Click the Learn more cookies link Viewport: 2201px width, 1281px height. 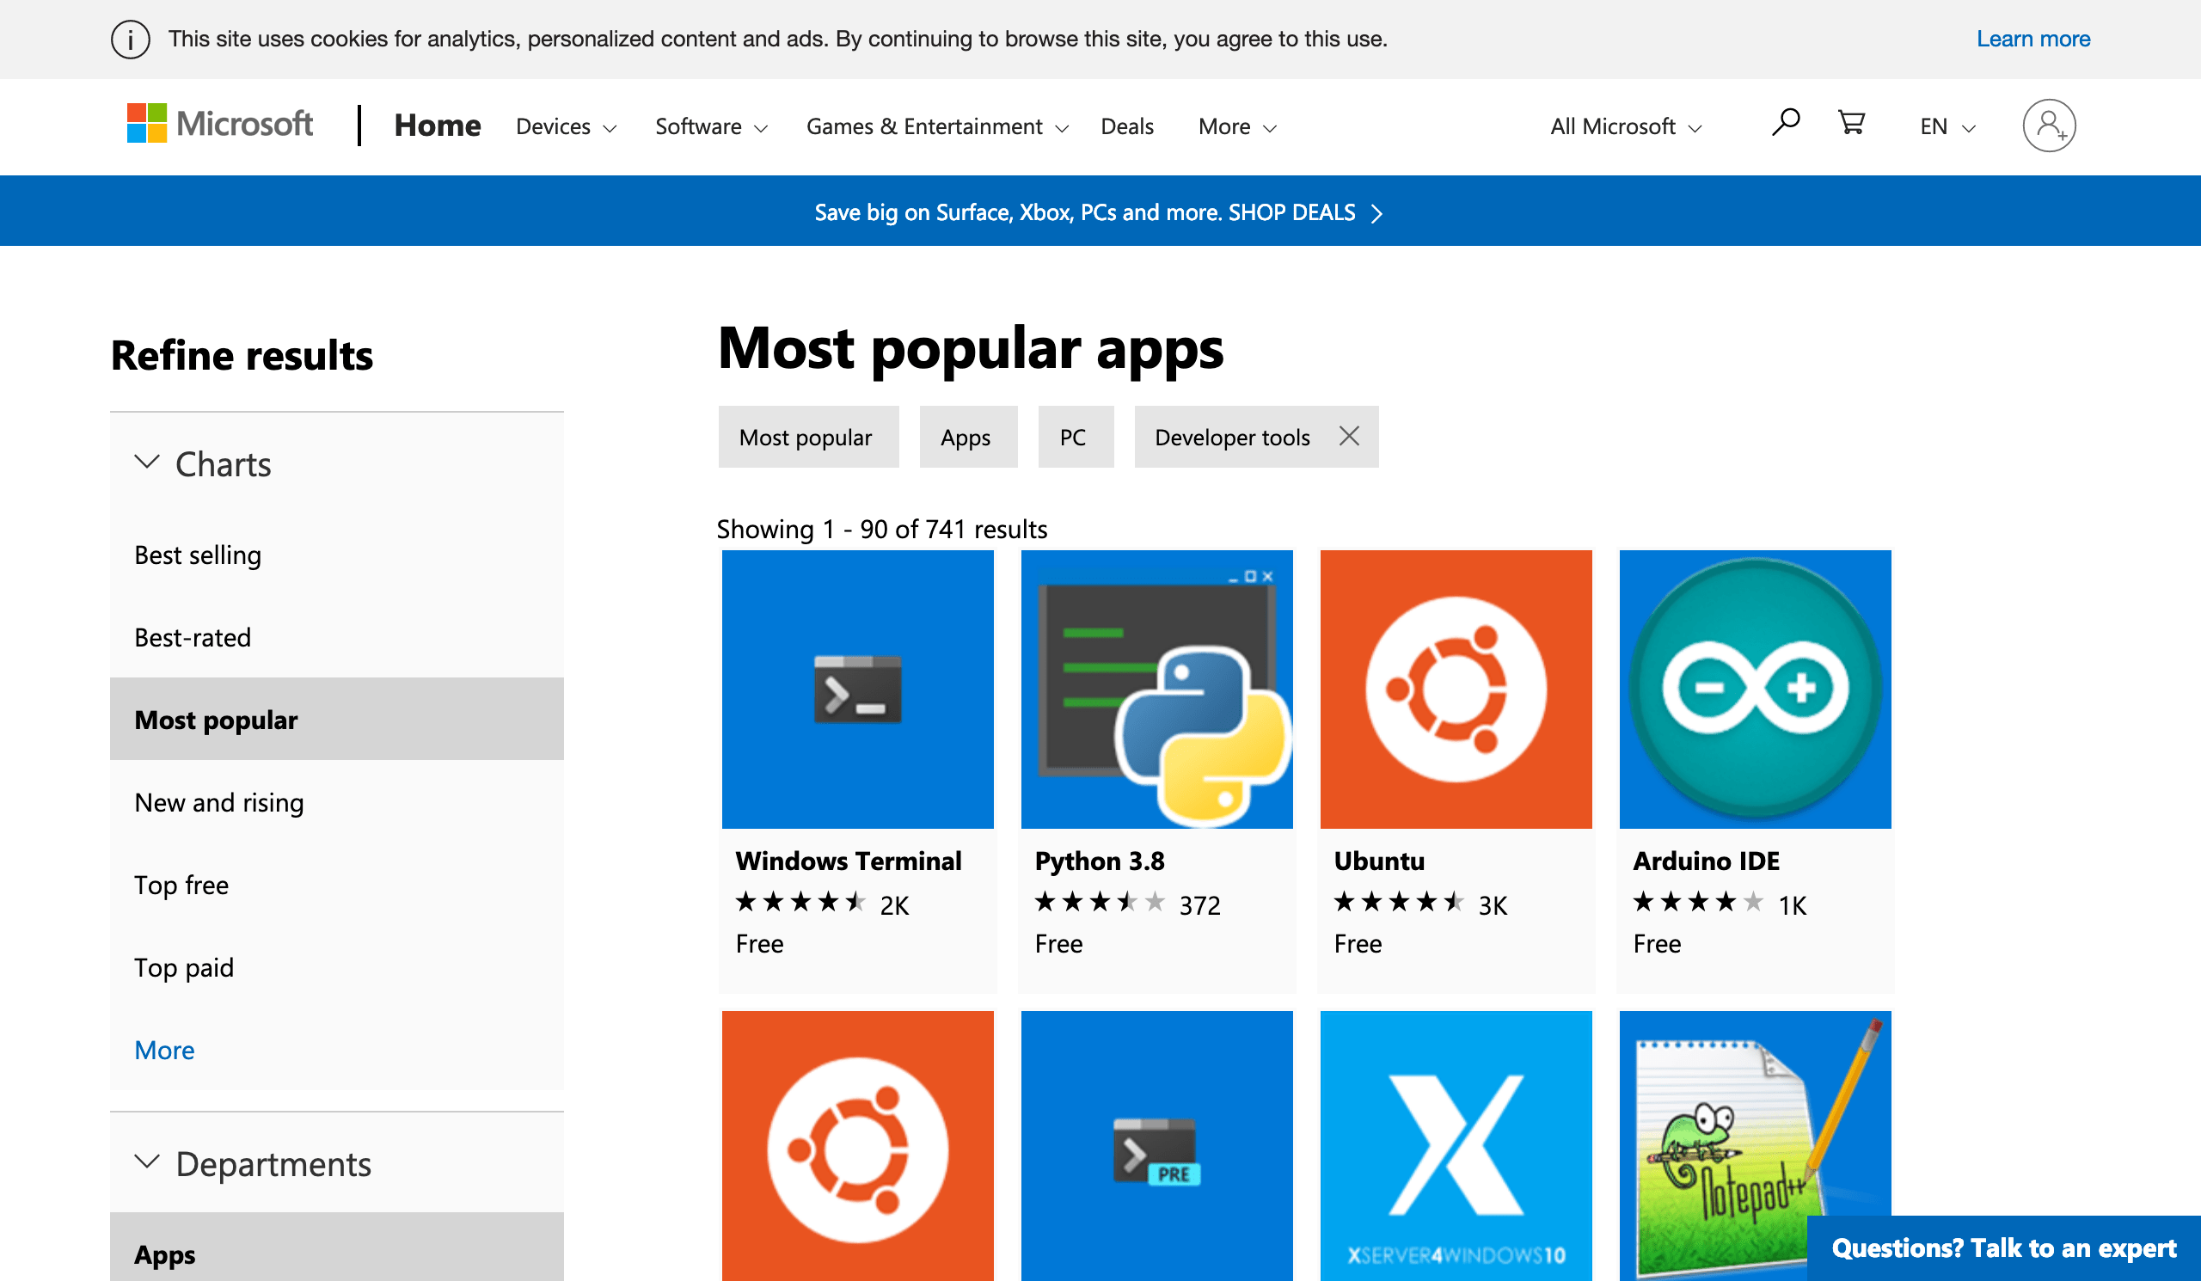(x=2033, y=39)
